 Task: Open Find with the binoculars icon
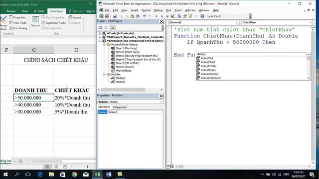[x=138, y=16]
